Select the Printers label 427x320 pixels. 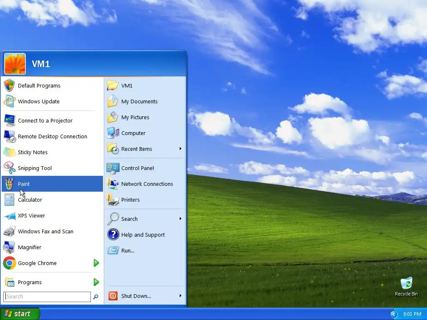tap(131, 200)
